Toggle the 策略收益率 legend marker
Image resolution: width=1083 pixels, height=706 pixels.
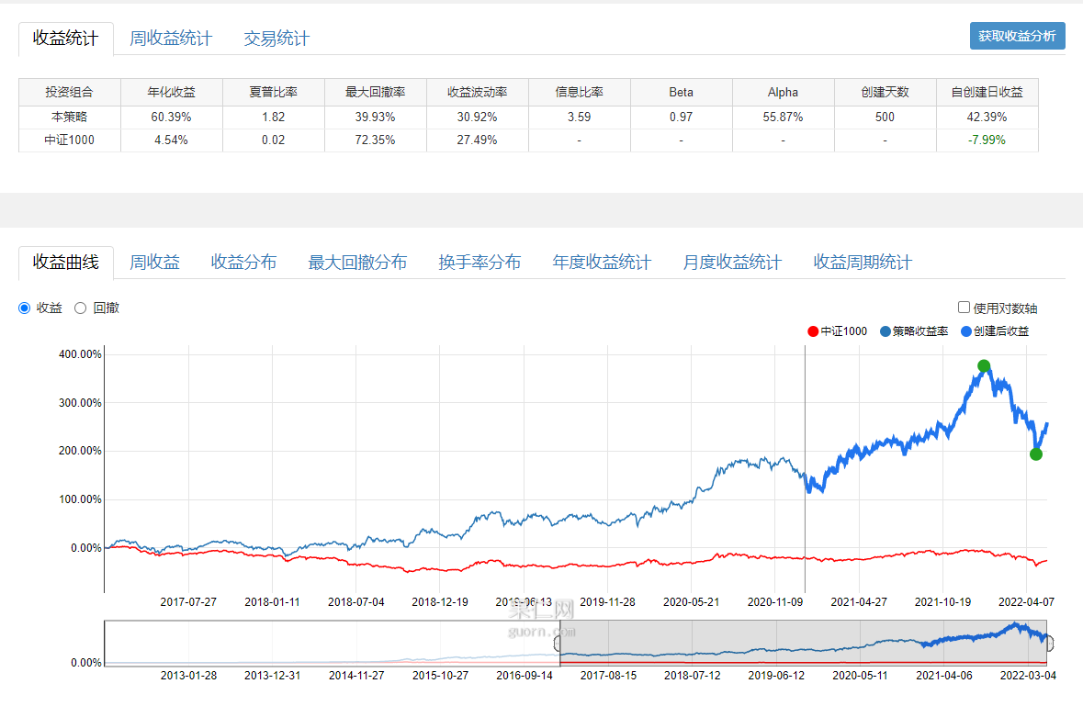[886, 331]
